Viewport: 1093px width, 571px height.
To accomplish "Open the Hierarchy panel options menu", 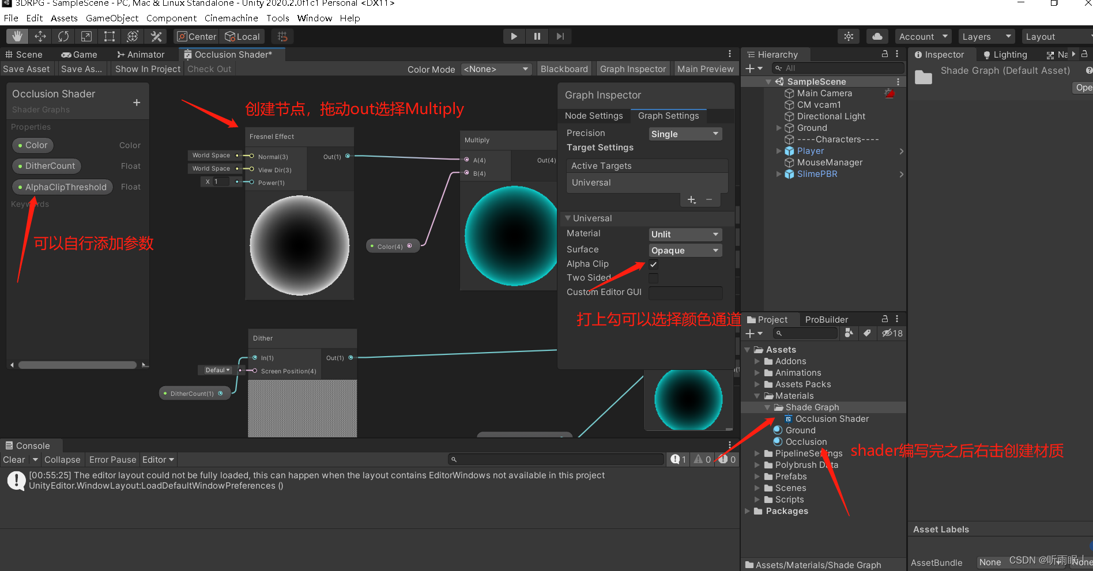I will [897, 54].
